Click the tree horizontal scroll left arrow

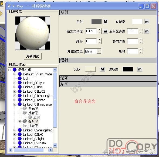(11, 150)
